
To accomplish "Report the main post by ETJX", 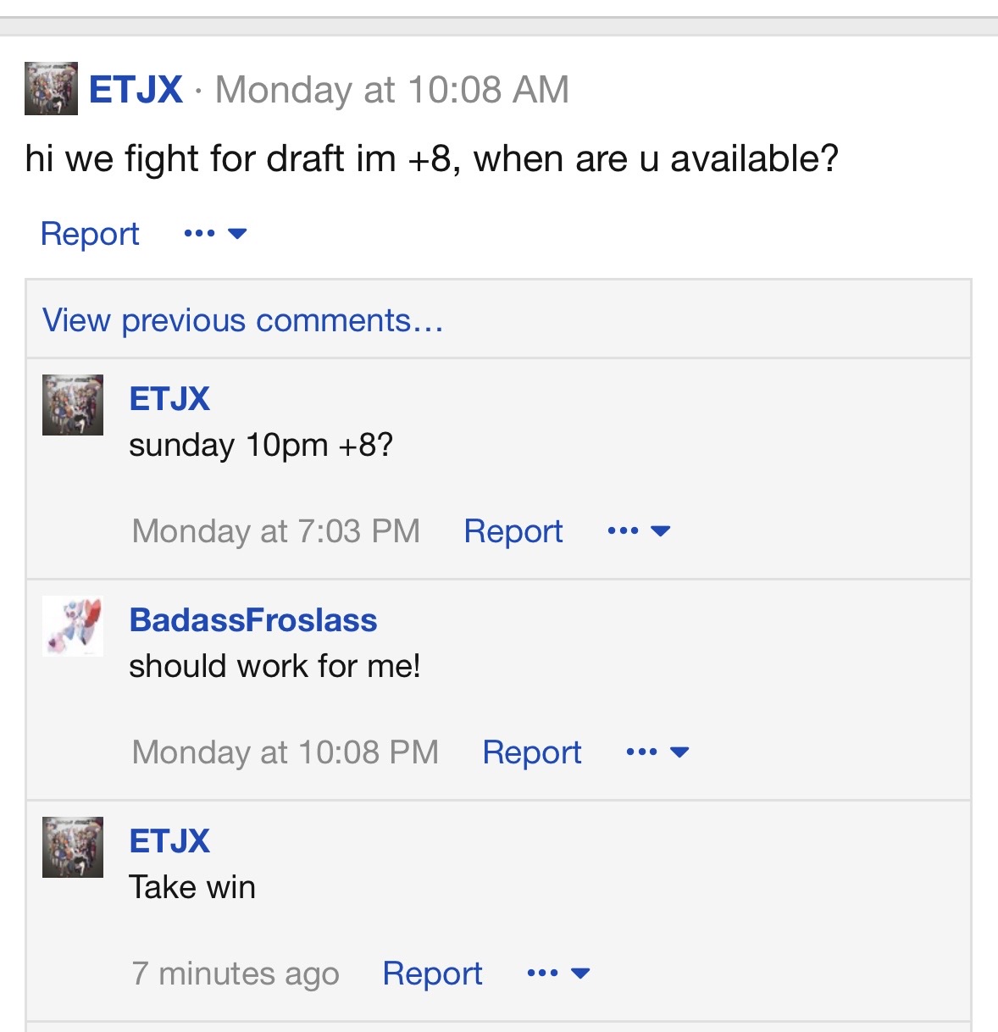I will point(90,234).
